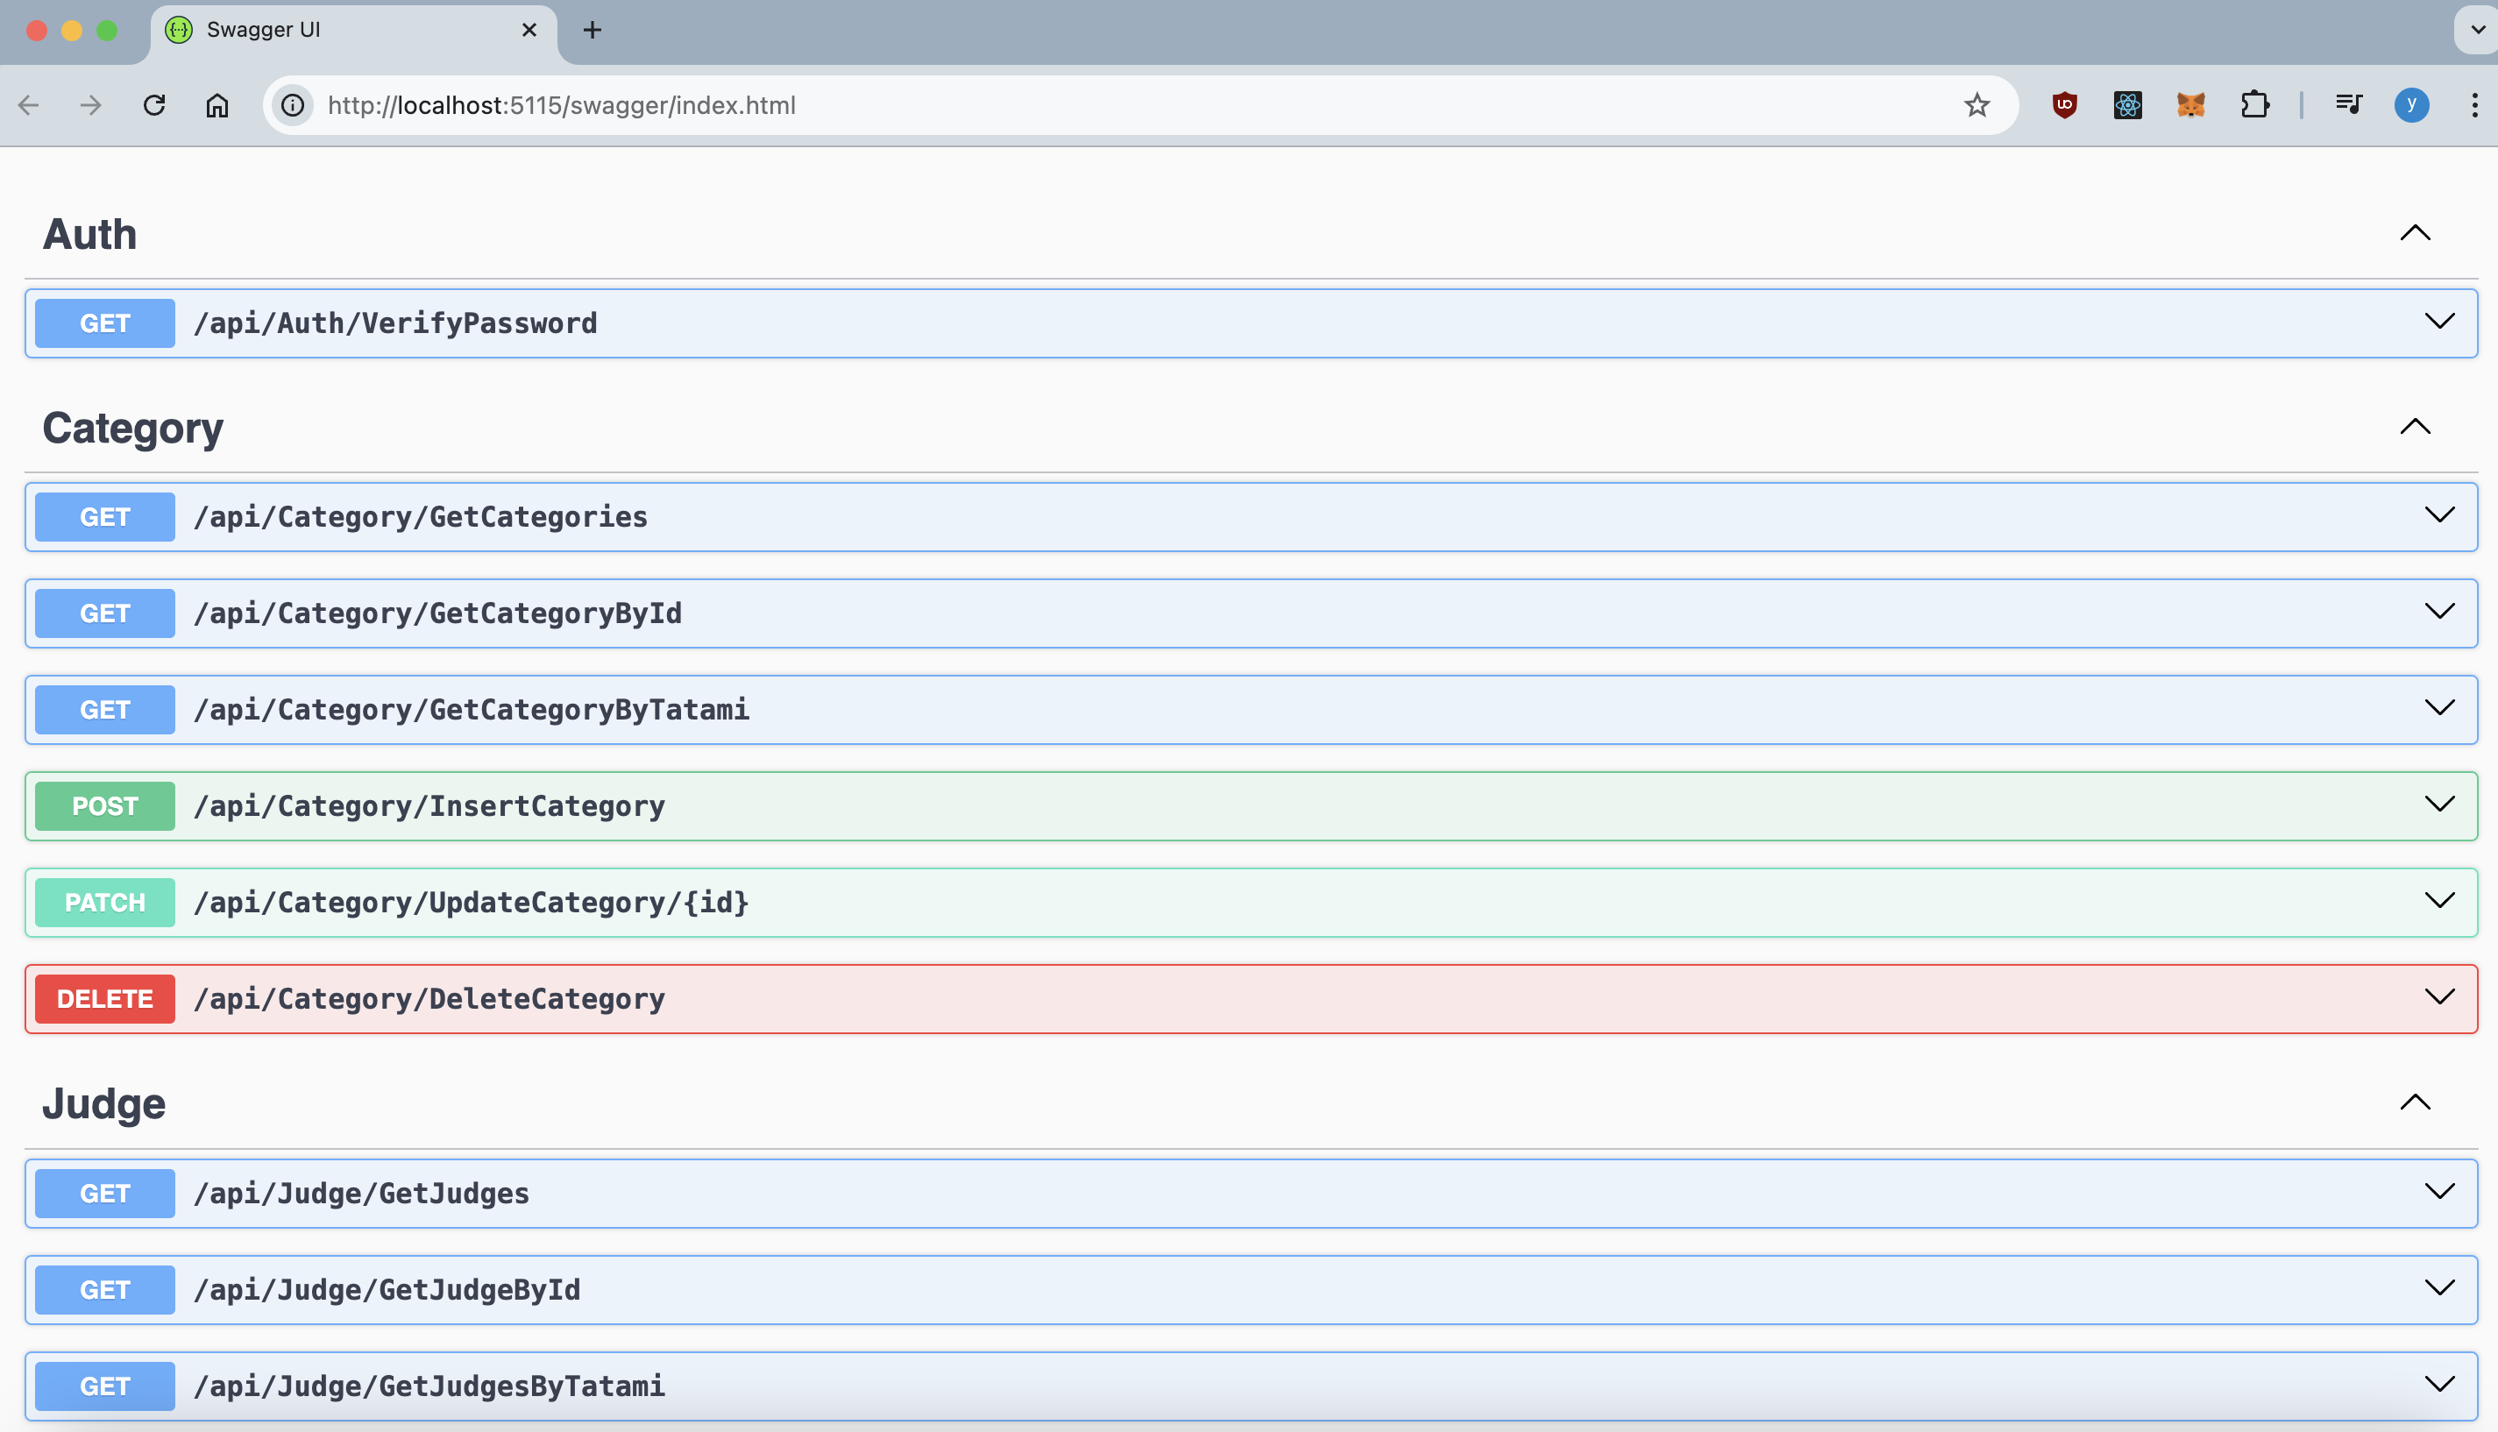
Task: Close the Swagger UI tab
Action: click(x=529, y=30)
